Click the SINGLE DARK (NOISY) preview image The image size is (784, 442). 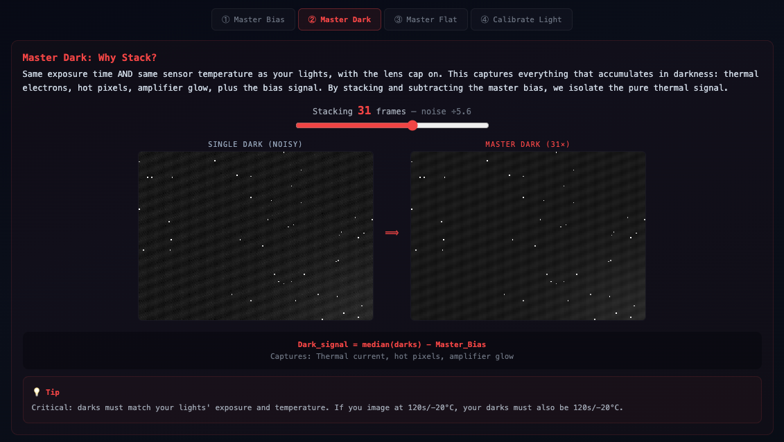(x=255, y=235)
